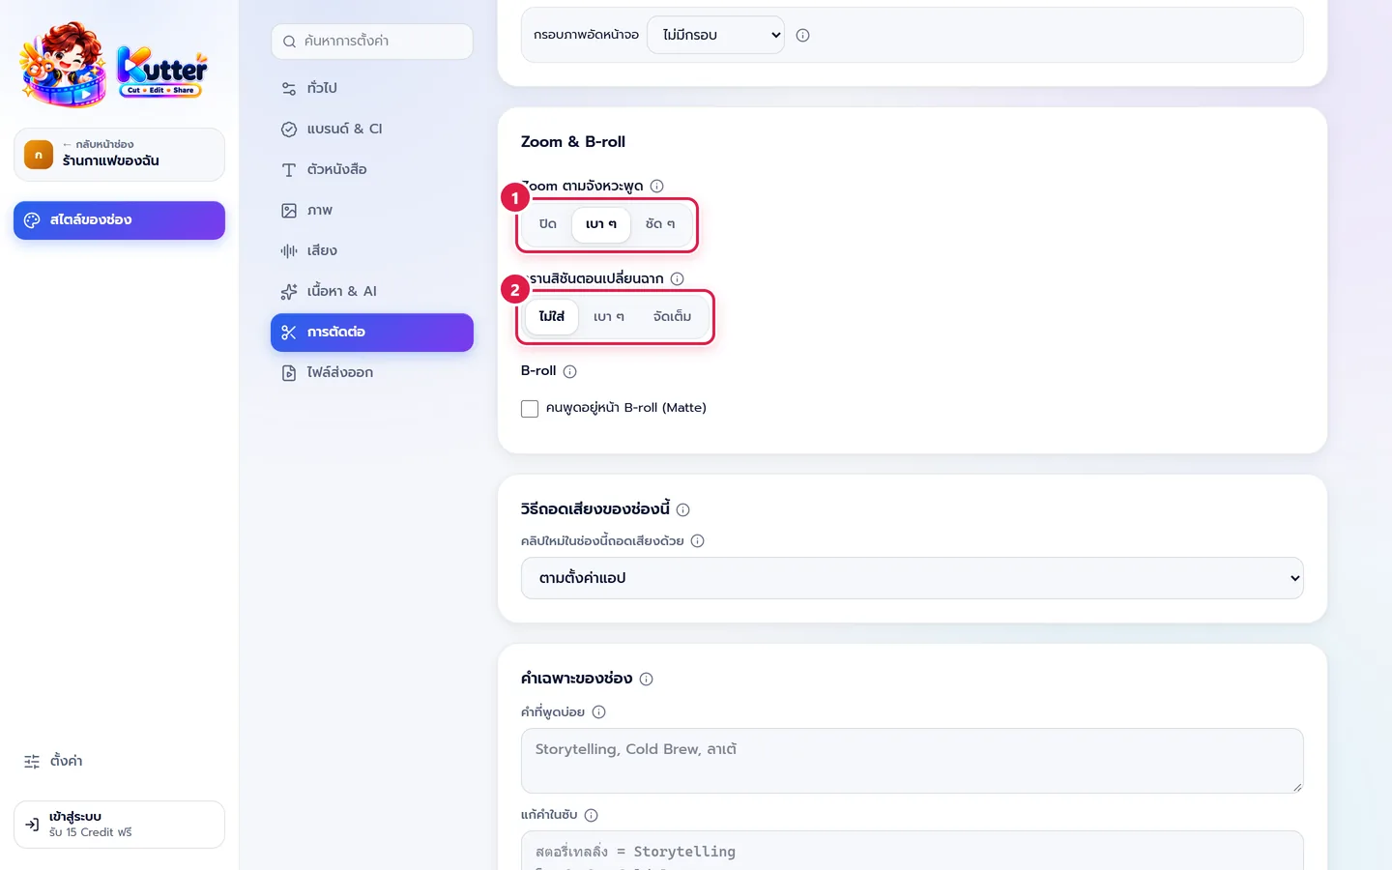Show info for แก้คำในซับ
This screenshot has height=870, width=1392.
tap(591, 815)
